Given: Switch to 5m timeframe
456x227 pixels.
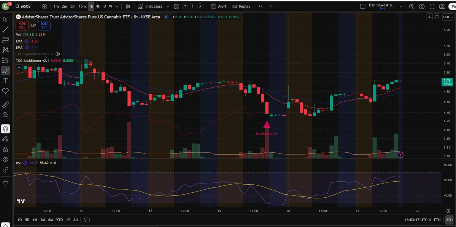Looking at the screenshot, I should click(73, 6).
